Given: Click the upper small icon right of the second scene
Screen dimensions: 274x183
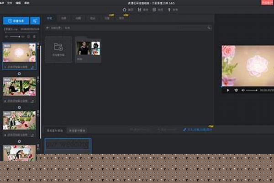Looking at the screenshot, I should [x=38, y=78].
